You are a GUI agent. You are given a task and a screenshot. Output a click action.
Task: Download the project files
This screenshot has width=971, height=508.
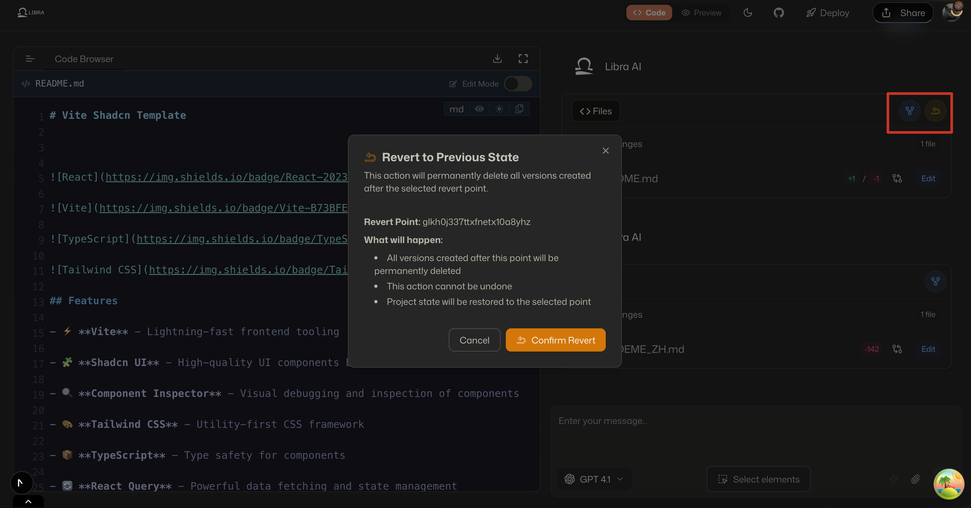tap(497, 59)
